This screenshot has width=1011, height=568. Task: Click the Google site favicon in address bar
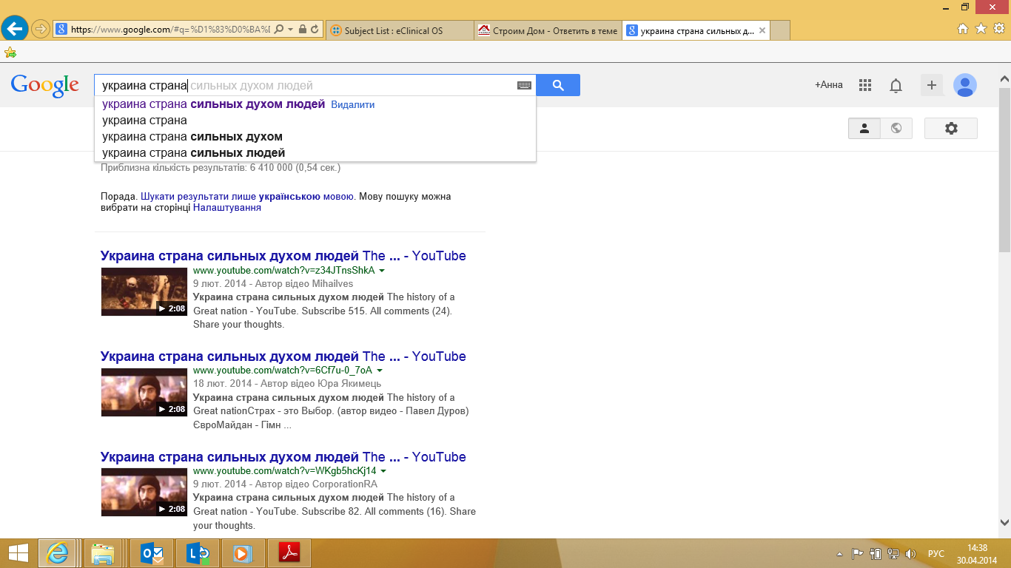pos(62,30)
